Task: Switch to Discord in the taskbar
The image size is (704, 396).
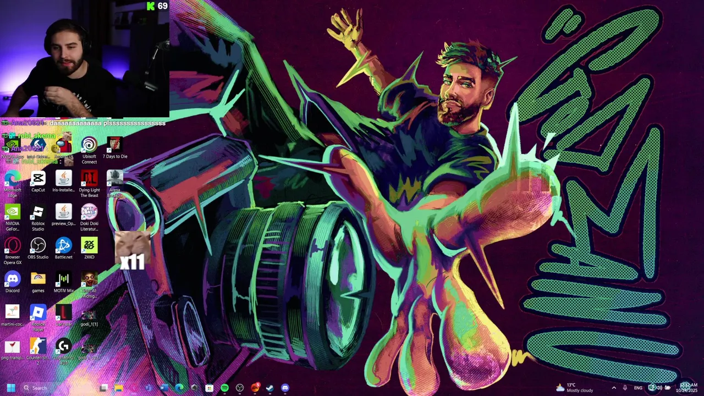Action: [285, 388]
